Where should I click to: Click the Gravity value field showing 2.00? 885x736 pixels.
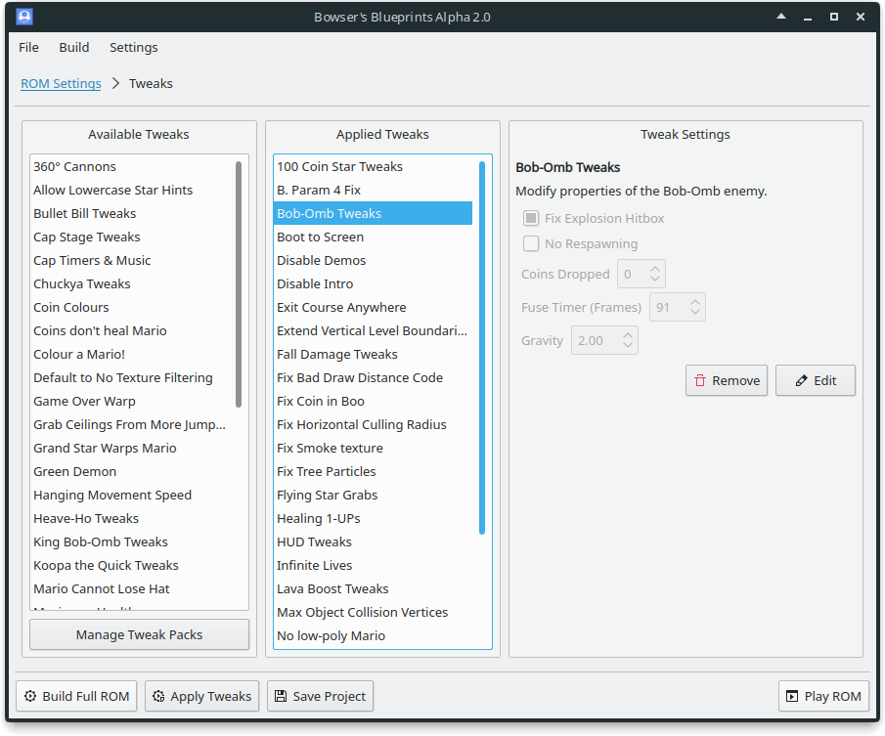604,341
